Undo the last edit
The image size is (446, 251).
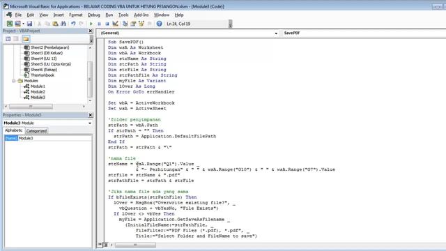(x=73, y=24)
